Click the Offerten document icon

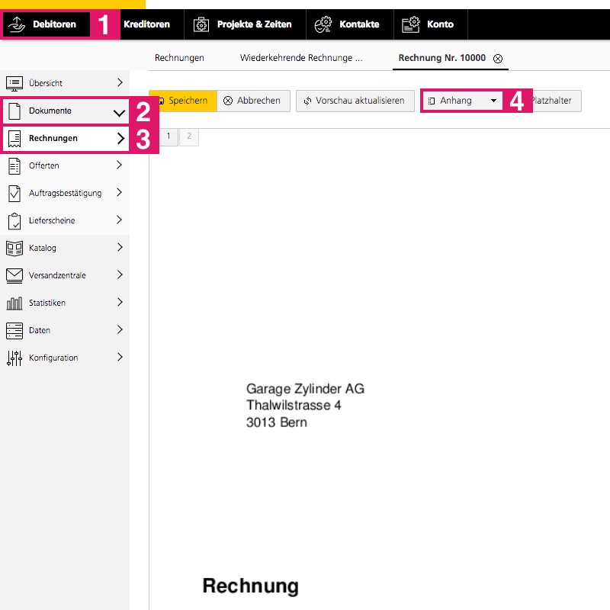[14, 165]
